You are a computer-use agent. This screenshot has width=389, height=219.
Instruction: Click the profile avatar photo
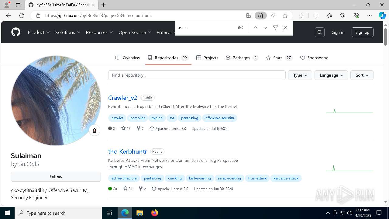[x=56, y=100]
